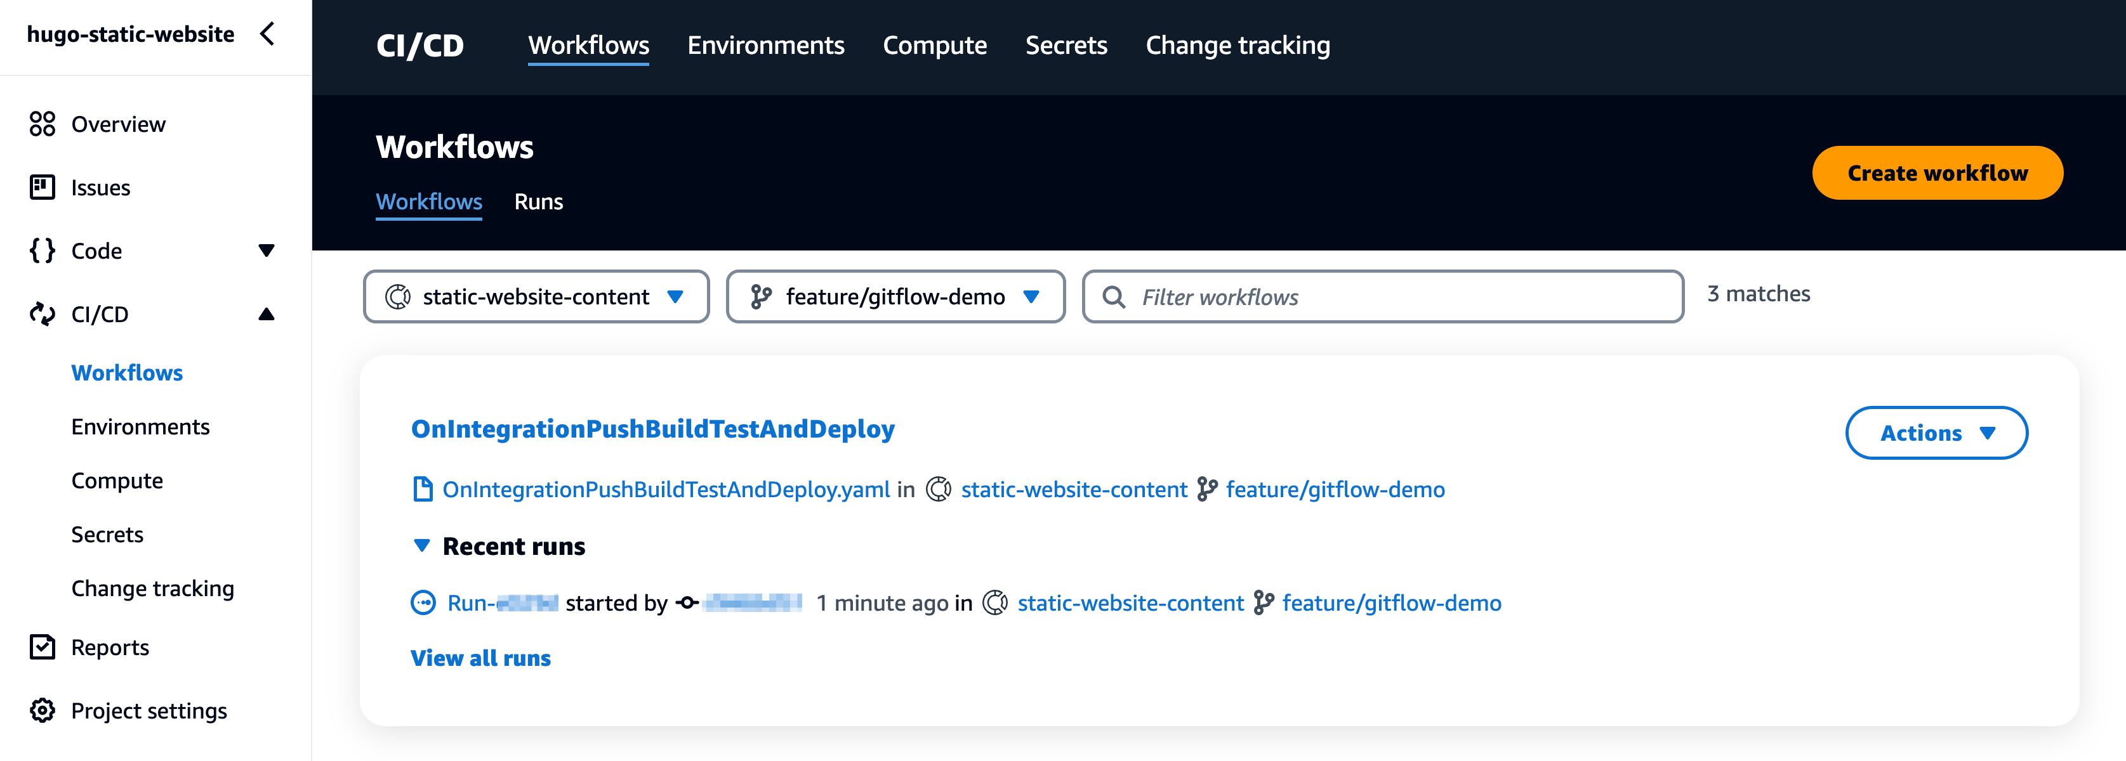Screen dimensions: 2126x761
Task: Click the file icon beside OnIntegrationPushBuildTestAndDeploy.yaml
Action: (x=423, y=489)
